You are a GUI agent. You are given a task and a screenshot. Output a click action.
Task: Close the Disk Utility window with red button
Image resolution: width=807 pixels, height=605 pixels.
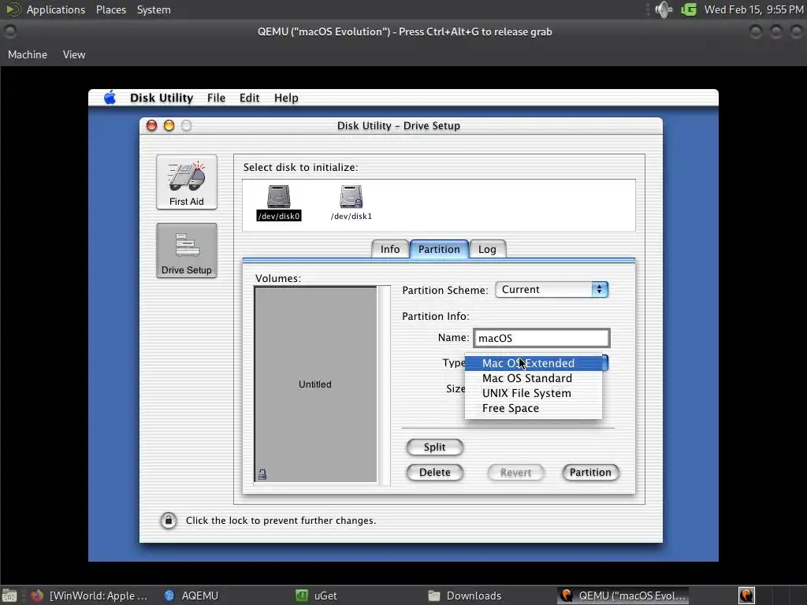(x=151, y=125)
